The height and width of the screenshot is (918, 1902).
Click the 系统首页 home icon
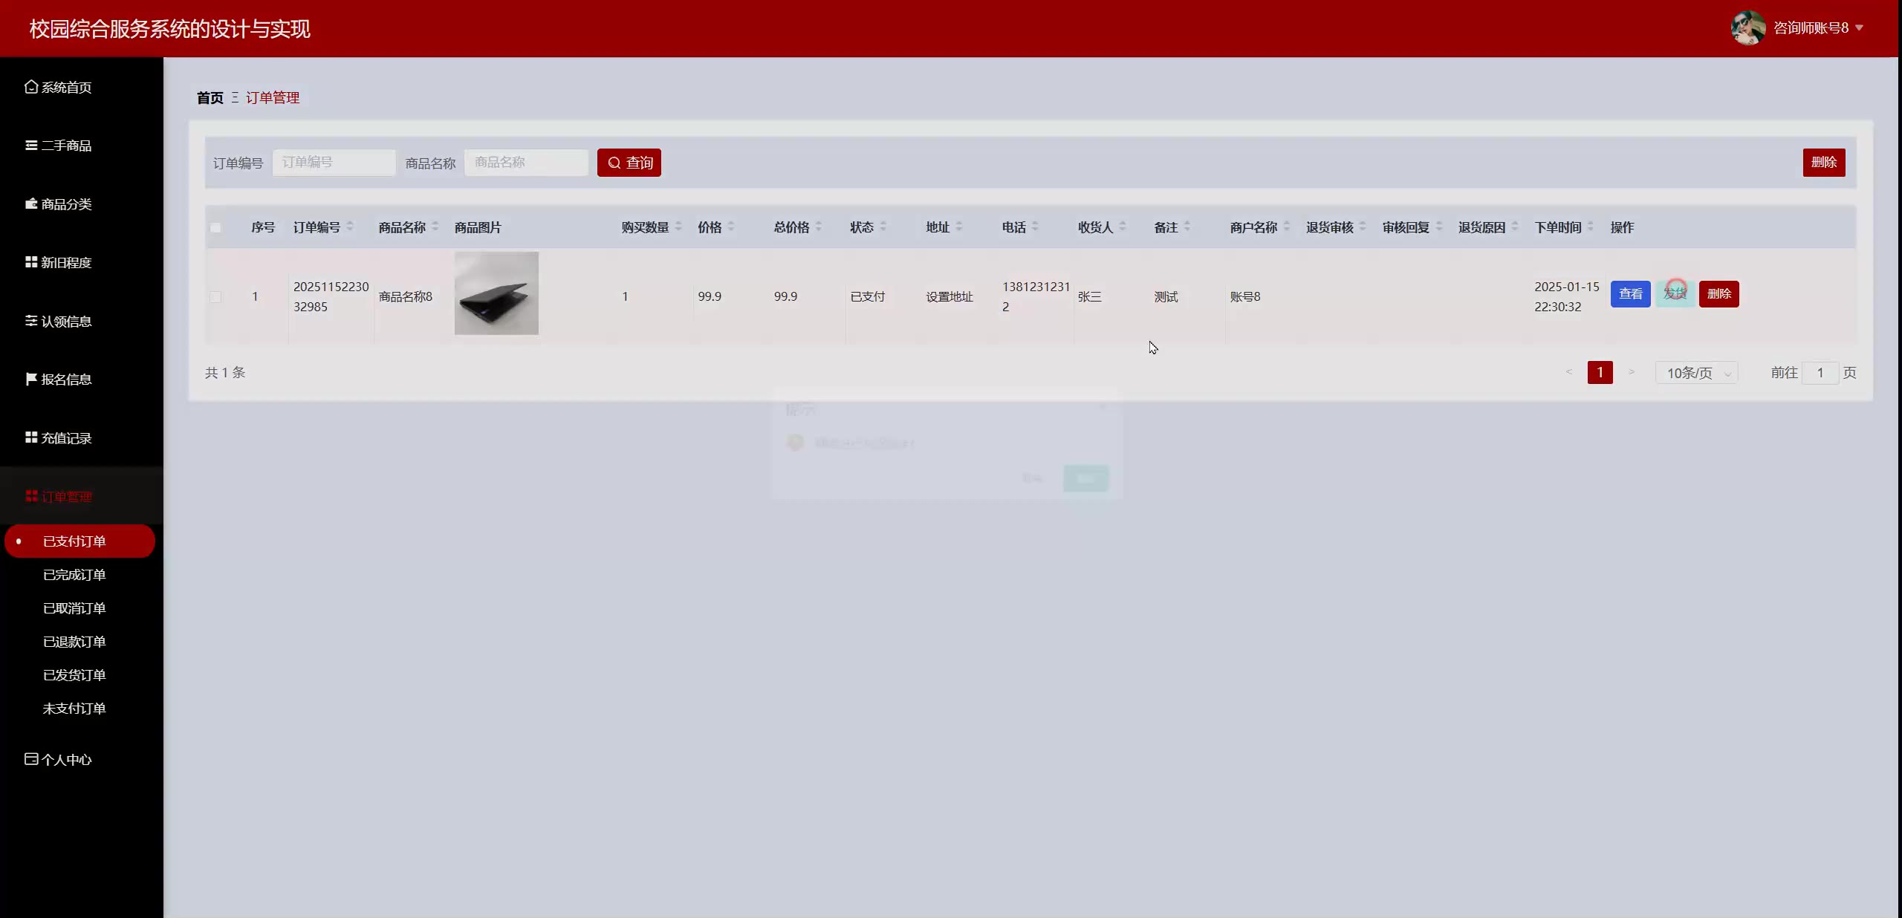[30, 87]
